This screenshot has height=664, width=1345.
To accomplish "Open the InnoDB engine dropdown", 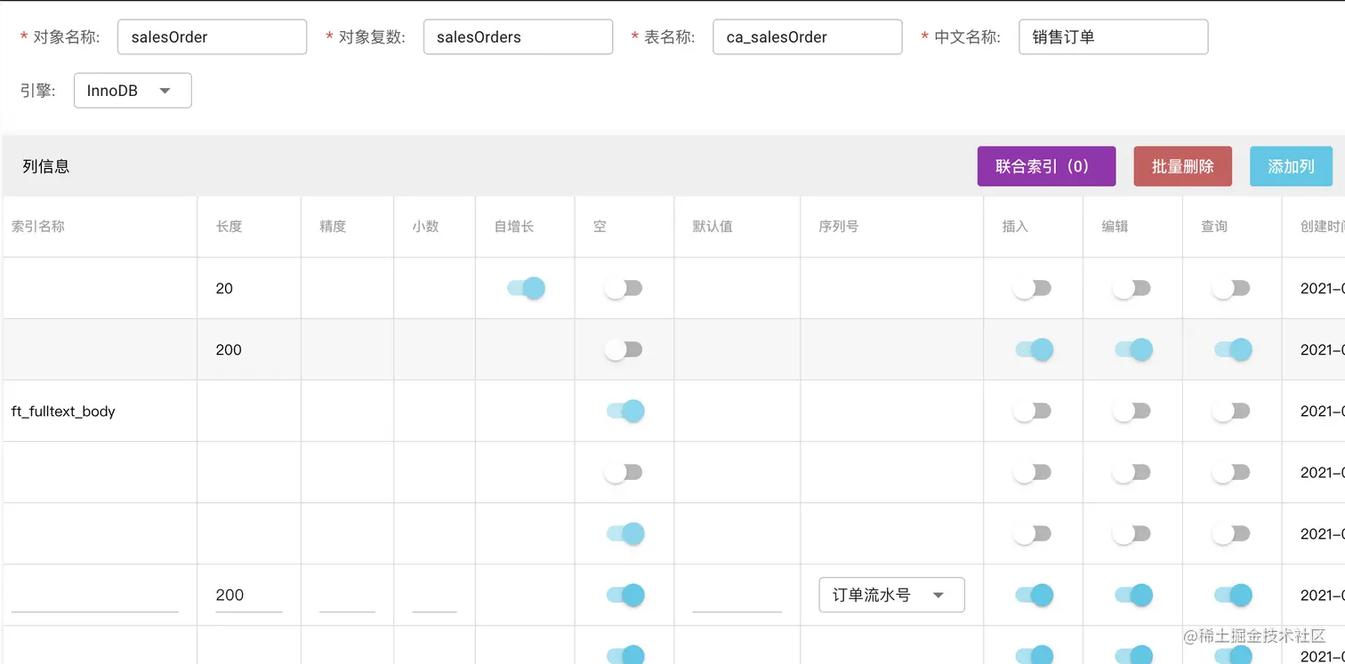I will coord(132,90).
